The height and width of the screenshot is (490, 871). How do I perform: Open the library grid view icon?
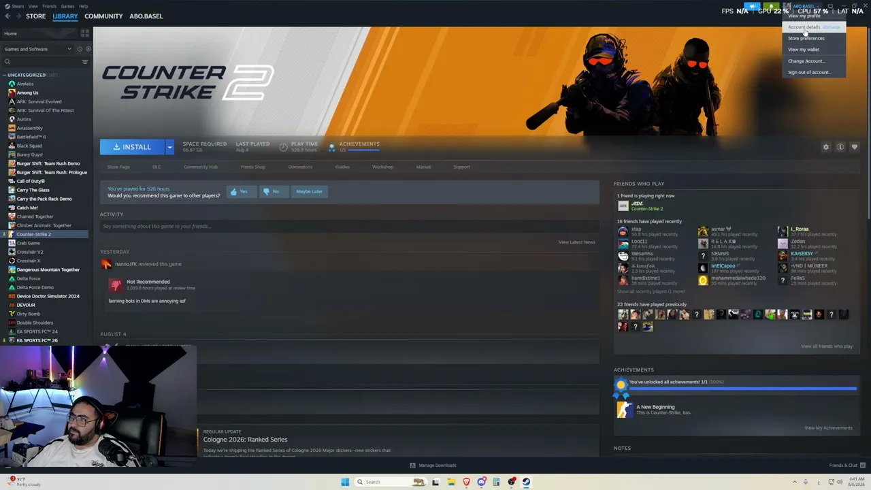coord(84,33)
